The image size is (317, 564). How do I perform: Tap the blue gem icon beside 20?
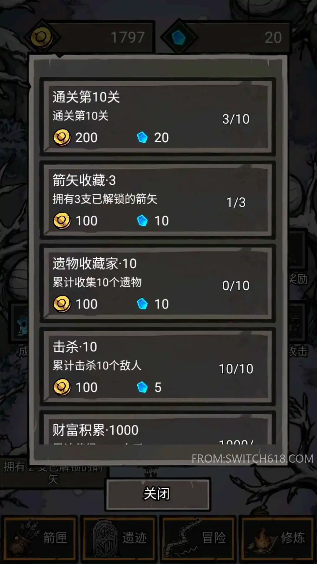(179, 38)
